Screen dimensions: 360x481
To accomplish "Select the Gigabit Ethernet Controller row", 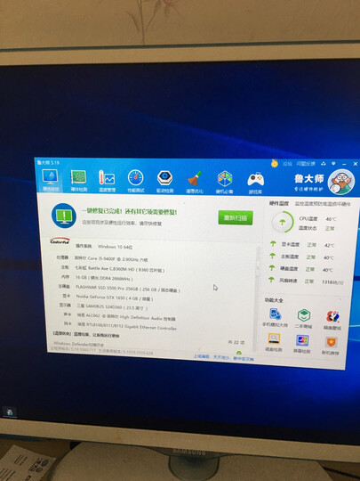I will (x=120, y=326).
